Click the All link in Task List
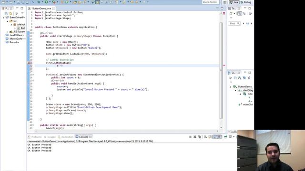Image resolution: width=305 pixels, height=171 pixels. point(247,23)
